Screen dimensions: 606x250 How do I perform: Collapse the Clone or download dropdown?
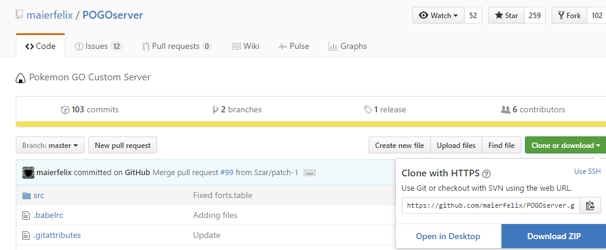pos(566,145)
